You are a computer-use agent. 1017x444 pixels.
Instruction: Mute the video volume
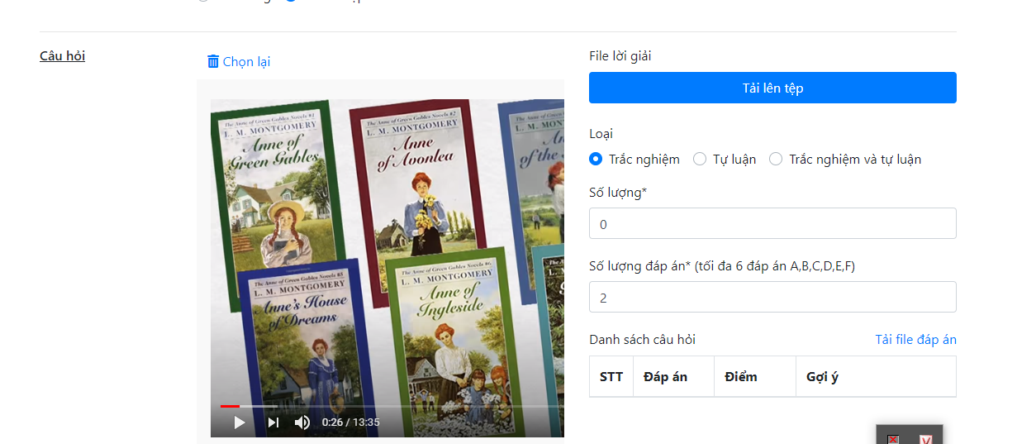pyautogui.click(x=302, y=423)
